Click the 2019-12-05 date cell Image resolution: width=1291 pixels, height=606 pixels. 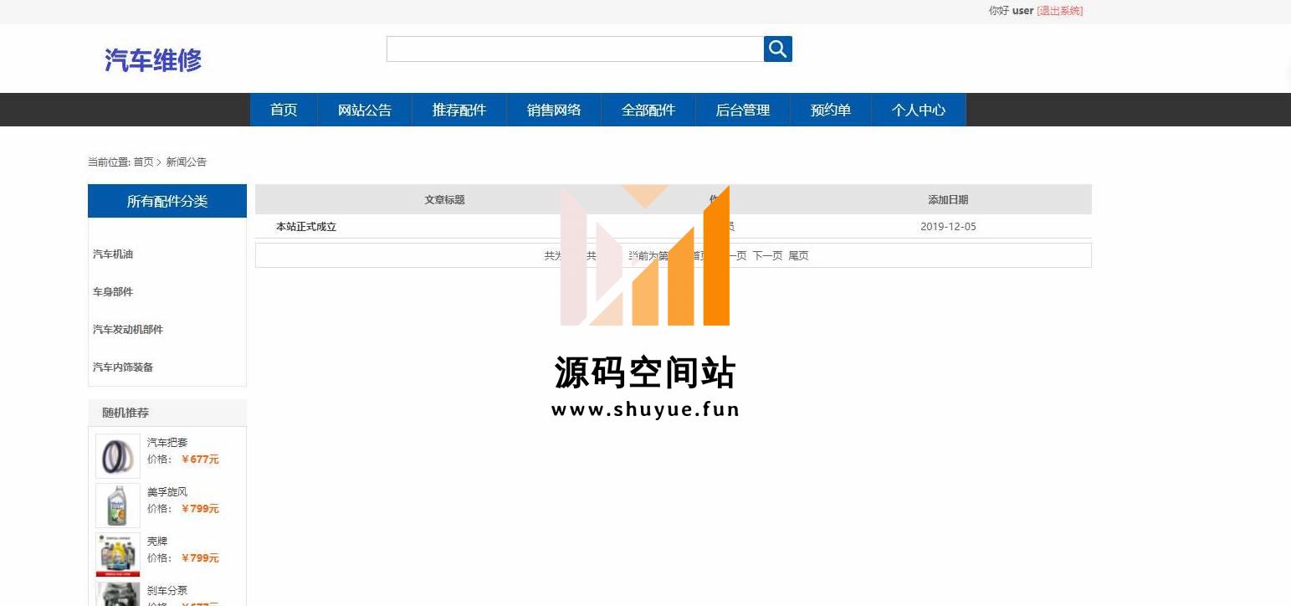pyautogui.click(x=948, y=227)
